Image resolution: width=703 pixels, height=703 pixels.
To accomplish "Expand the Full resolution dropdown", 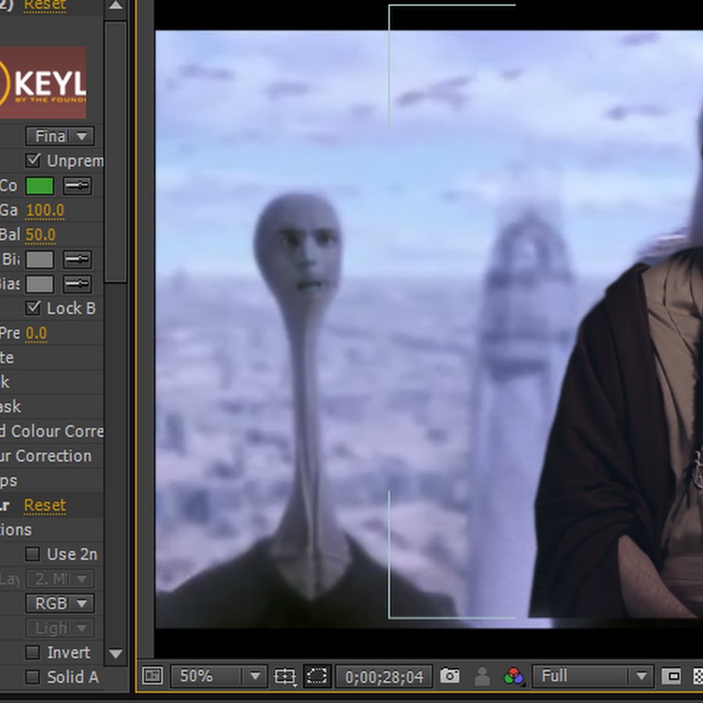I will [591, 676].
